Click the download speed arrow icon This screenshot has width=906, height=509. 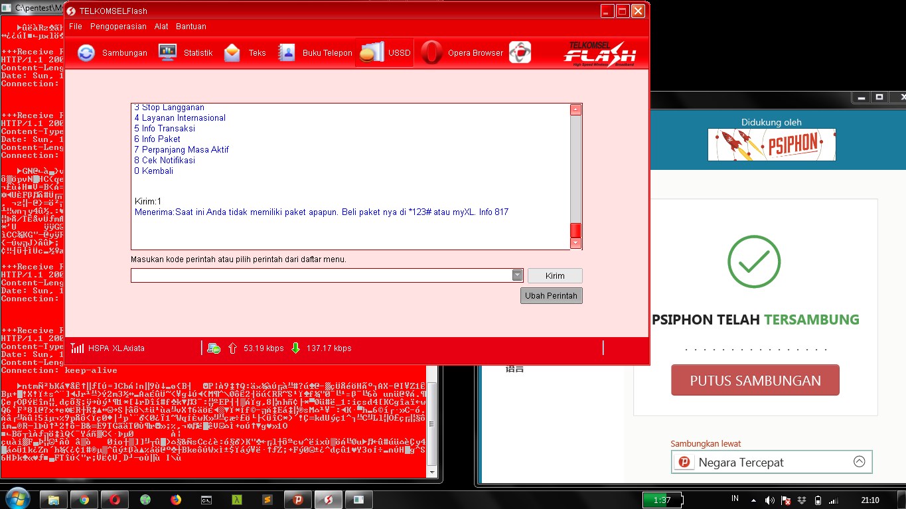(x=295, y=348)
